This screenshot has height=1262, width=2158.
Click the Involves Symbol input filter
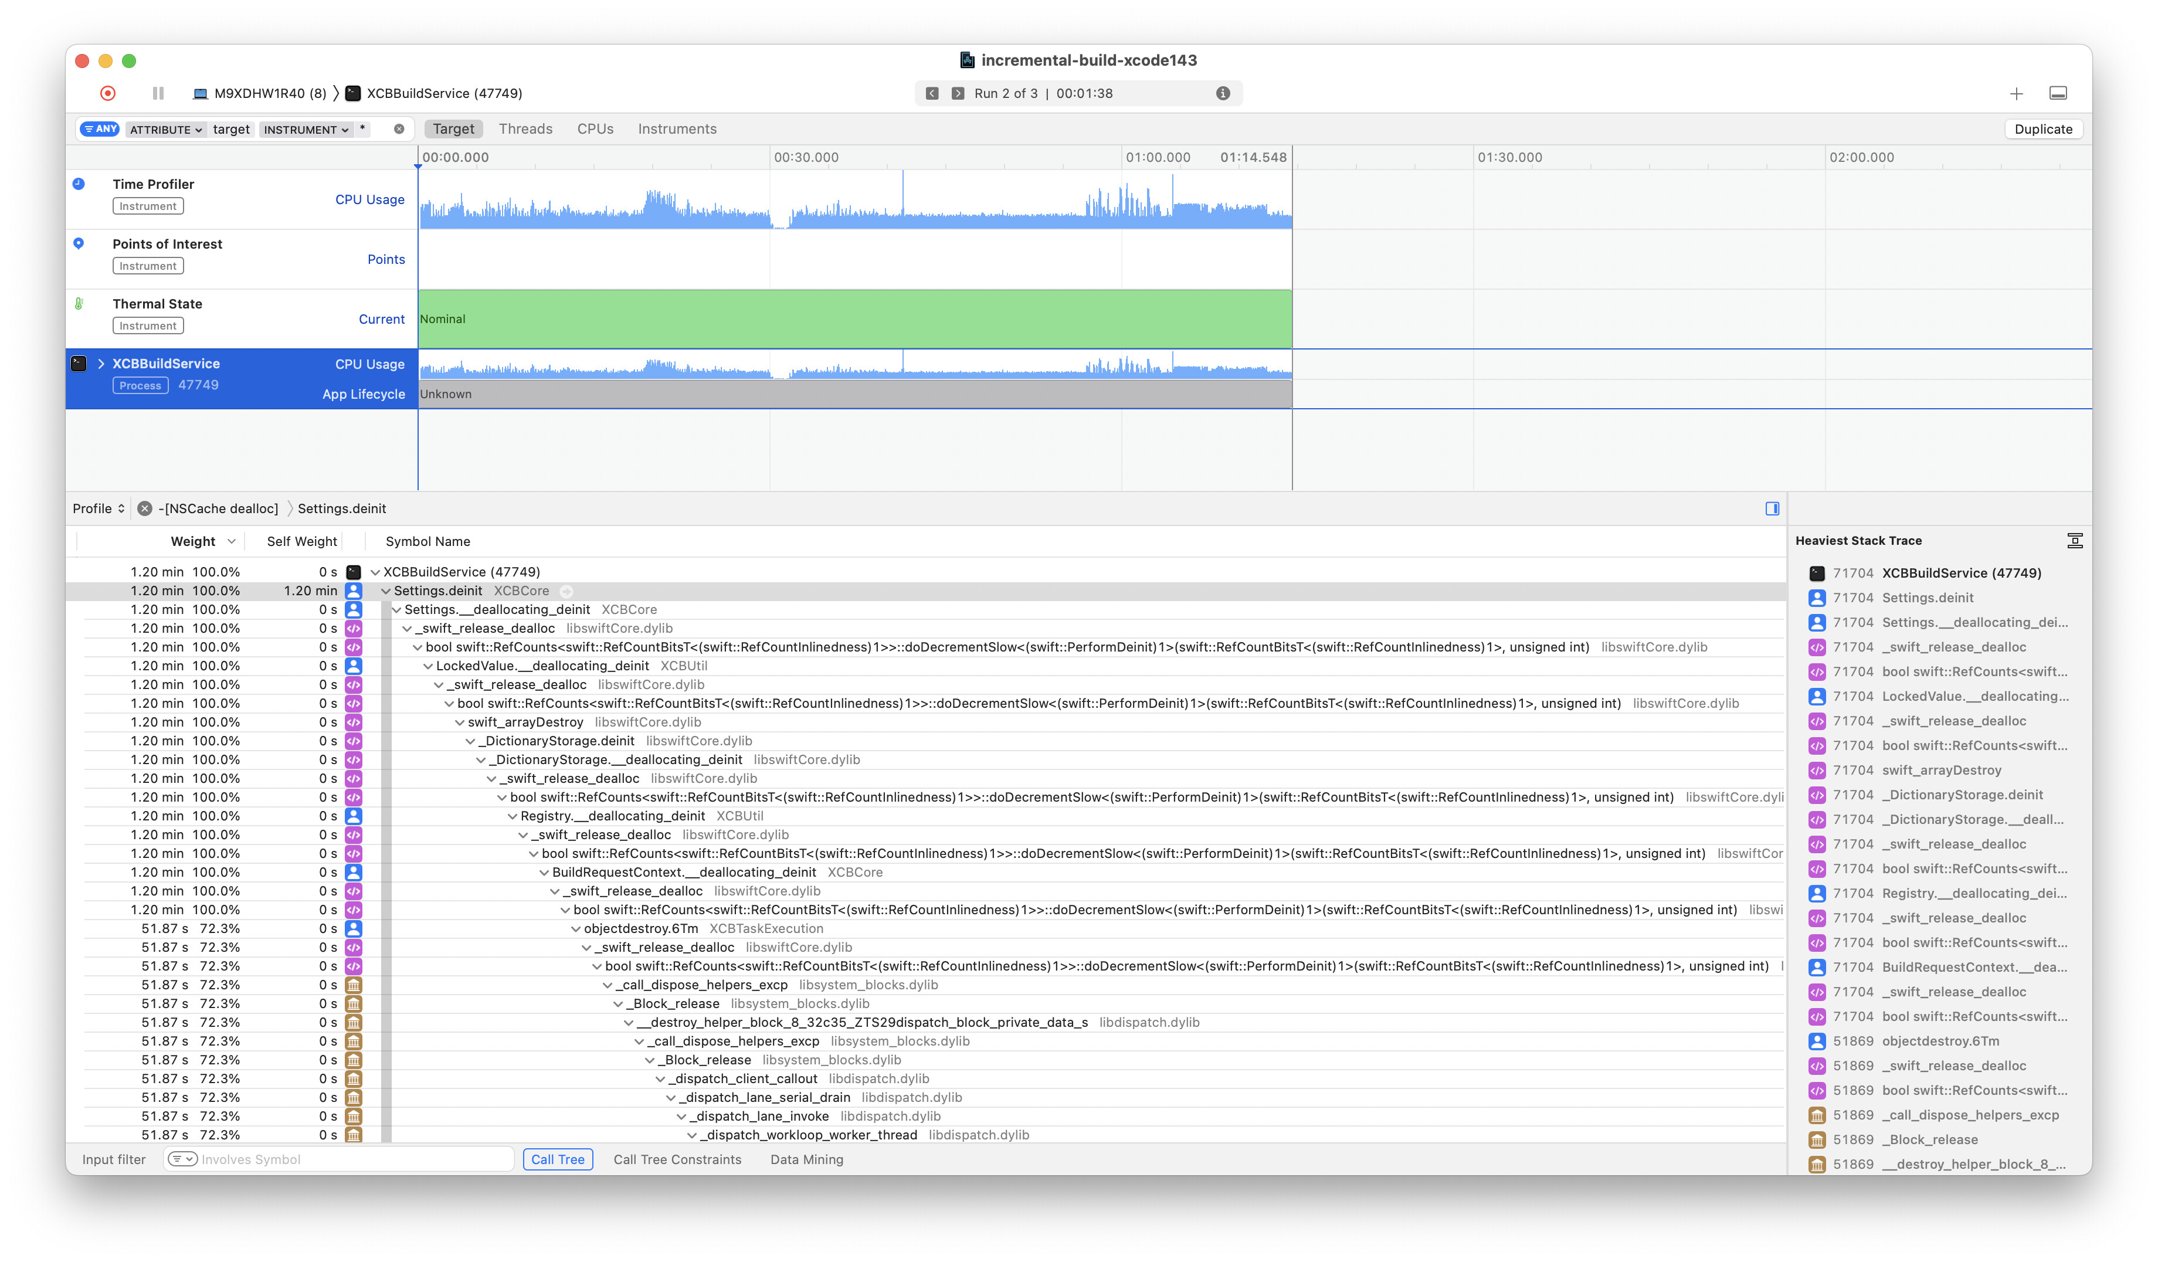tap(351, 1159)
